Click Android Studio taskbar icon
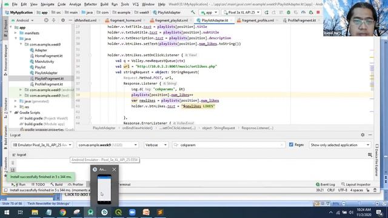The width and height of the screenshot is (388, 218). pos(90,213)
